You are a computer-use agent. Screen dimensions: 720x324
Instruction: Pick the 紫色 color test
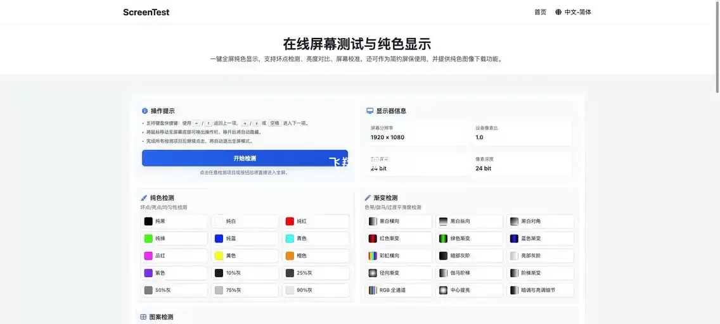click(x=174, y=273)
